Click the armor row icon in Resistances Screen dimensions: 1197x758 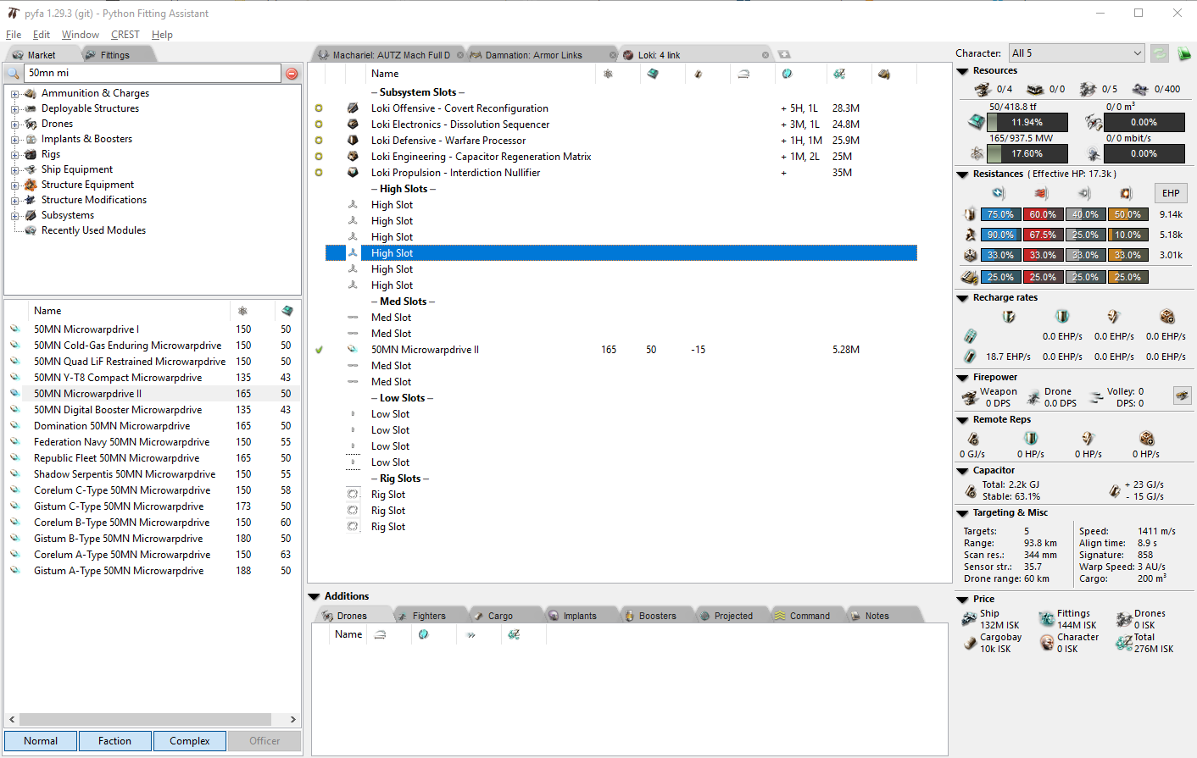pyautogui.click(x=970, y=235)
